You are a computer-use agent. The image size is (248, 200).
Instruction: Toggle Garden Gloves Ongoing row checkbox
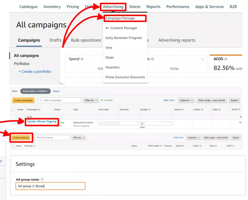click(x=13, y=123)
